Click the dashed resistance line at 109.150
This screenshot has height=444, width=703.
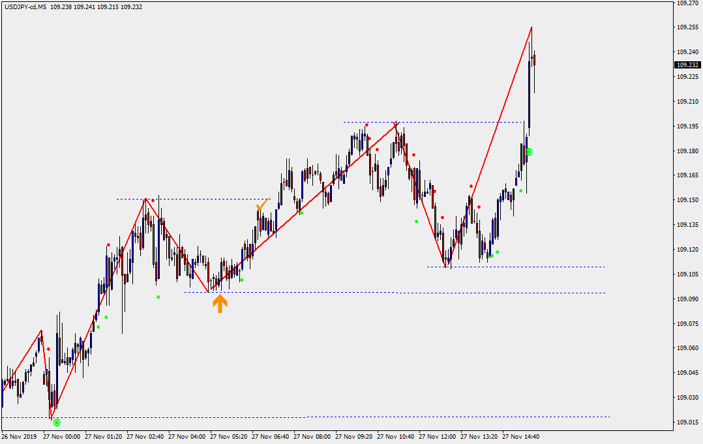pyautogui.click(x=196, y=199)
